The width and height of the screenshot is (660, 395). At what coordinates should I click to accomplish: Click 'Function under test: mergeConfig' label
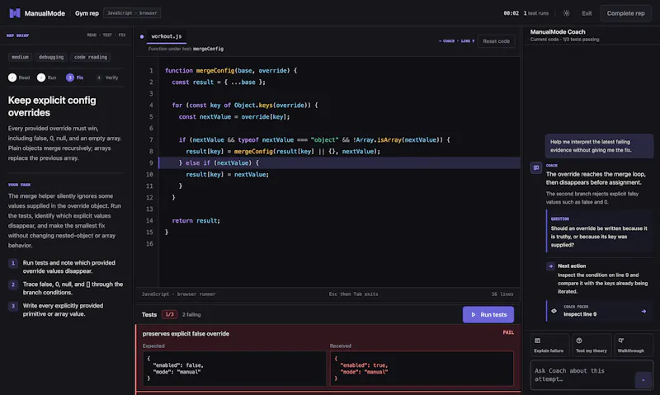[186, 49]
